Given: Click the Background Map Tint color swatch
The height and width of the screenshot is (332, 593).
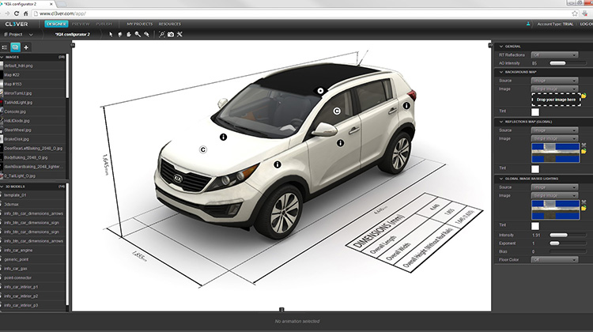Looking at the screenshot, I should [535, 111].
